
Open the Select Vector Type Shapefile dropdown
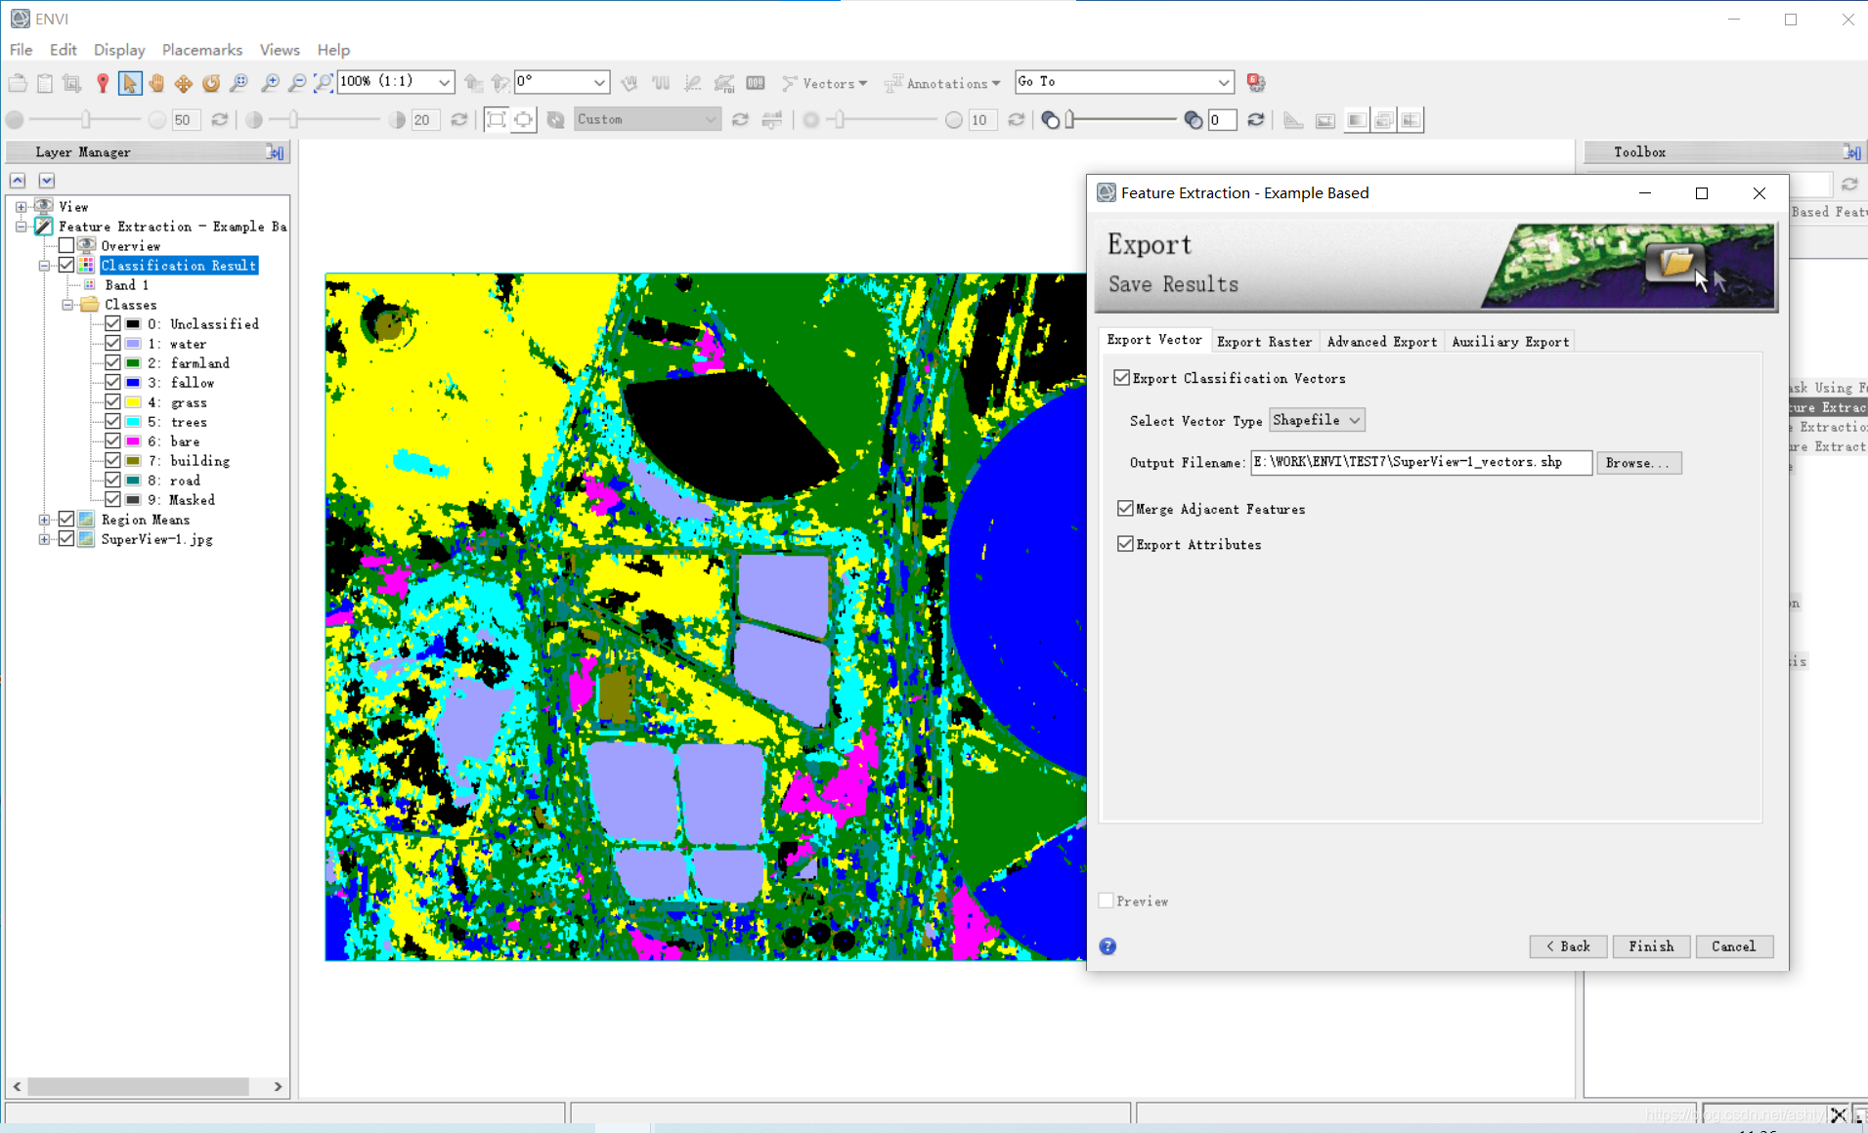1317,420
